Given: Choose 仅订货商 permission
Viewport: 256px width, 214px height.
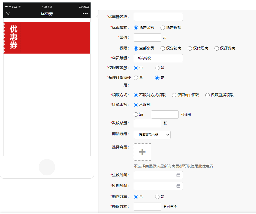Looking at the screenshot, I should 217,48.
